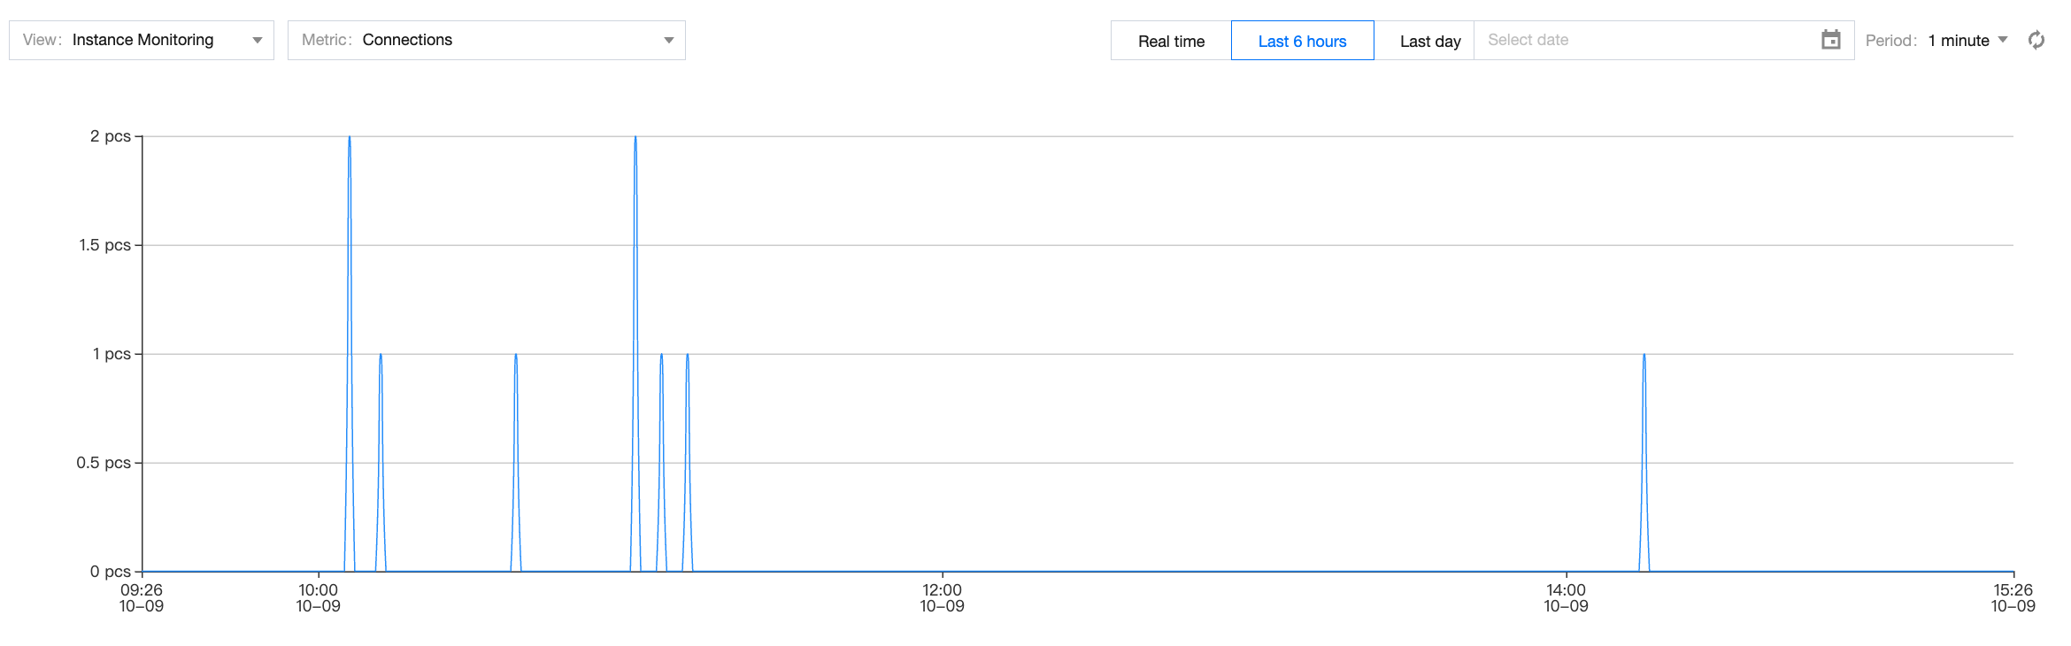Image resolution: width=2071 pixels, height=646 pixels.
Task: Switch to Last day range
Action: [1429, 41]
